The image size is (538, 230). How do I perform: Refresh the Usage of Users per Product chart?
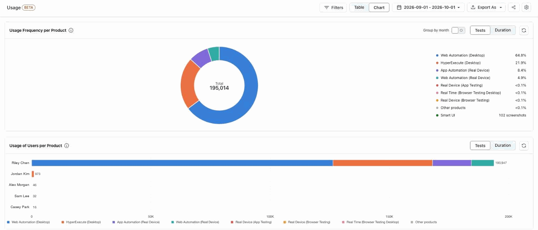(x=524, y=145)
